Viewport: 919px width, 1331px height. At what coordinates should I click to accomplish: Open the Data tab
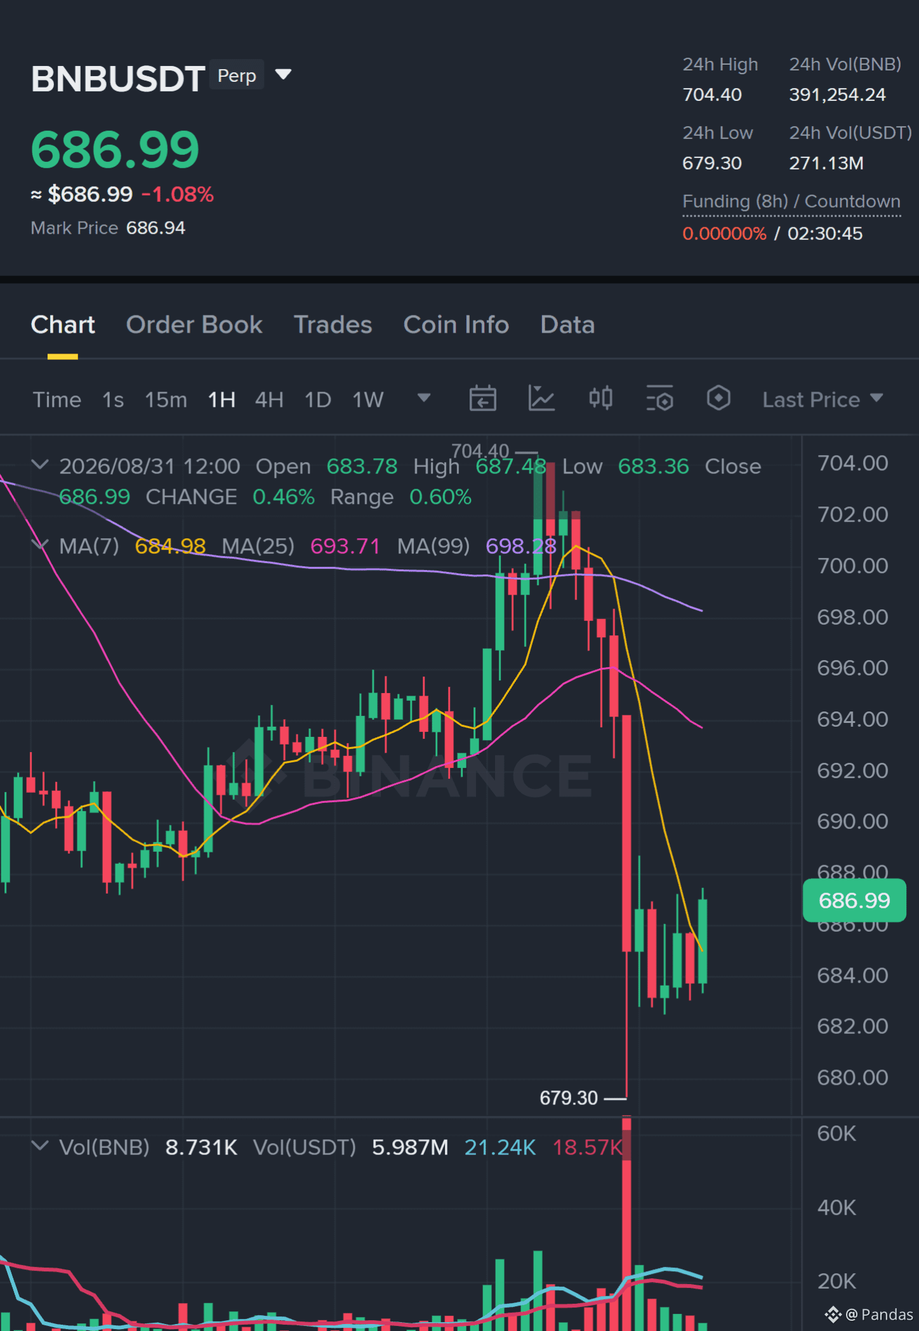tap(567, 325)
